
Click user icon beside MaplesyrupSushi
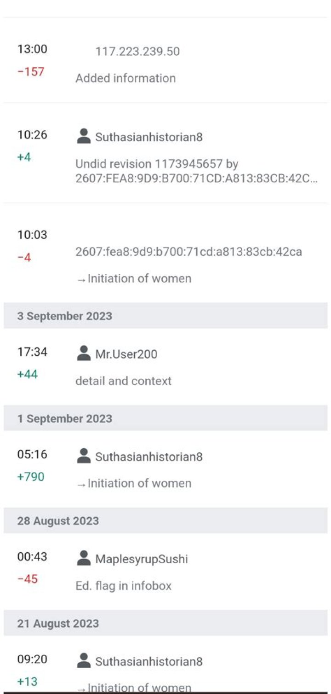pos(84,558)
